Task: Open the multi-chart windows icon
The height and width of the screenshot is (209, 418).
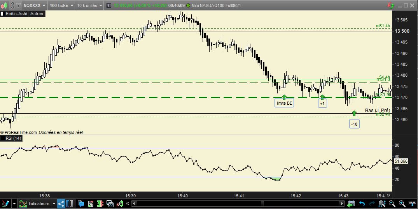Action: pyautogui.click(x=110, y=204)
